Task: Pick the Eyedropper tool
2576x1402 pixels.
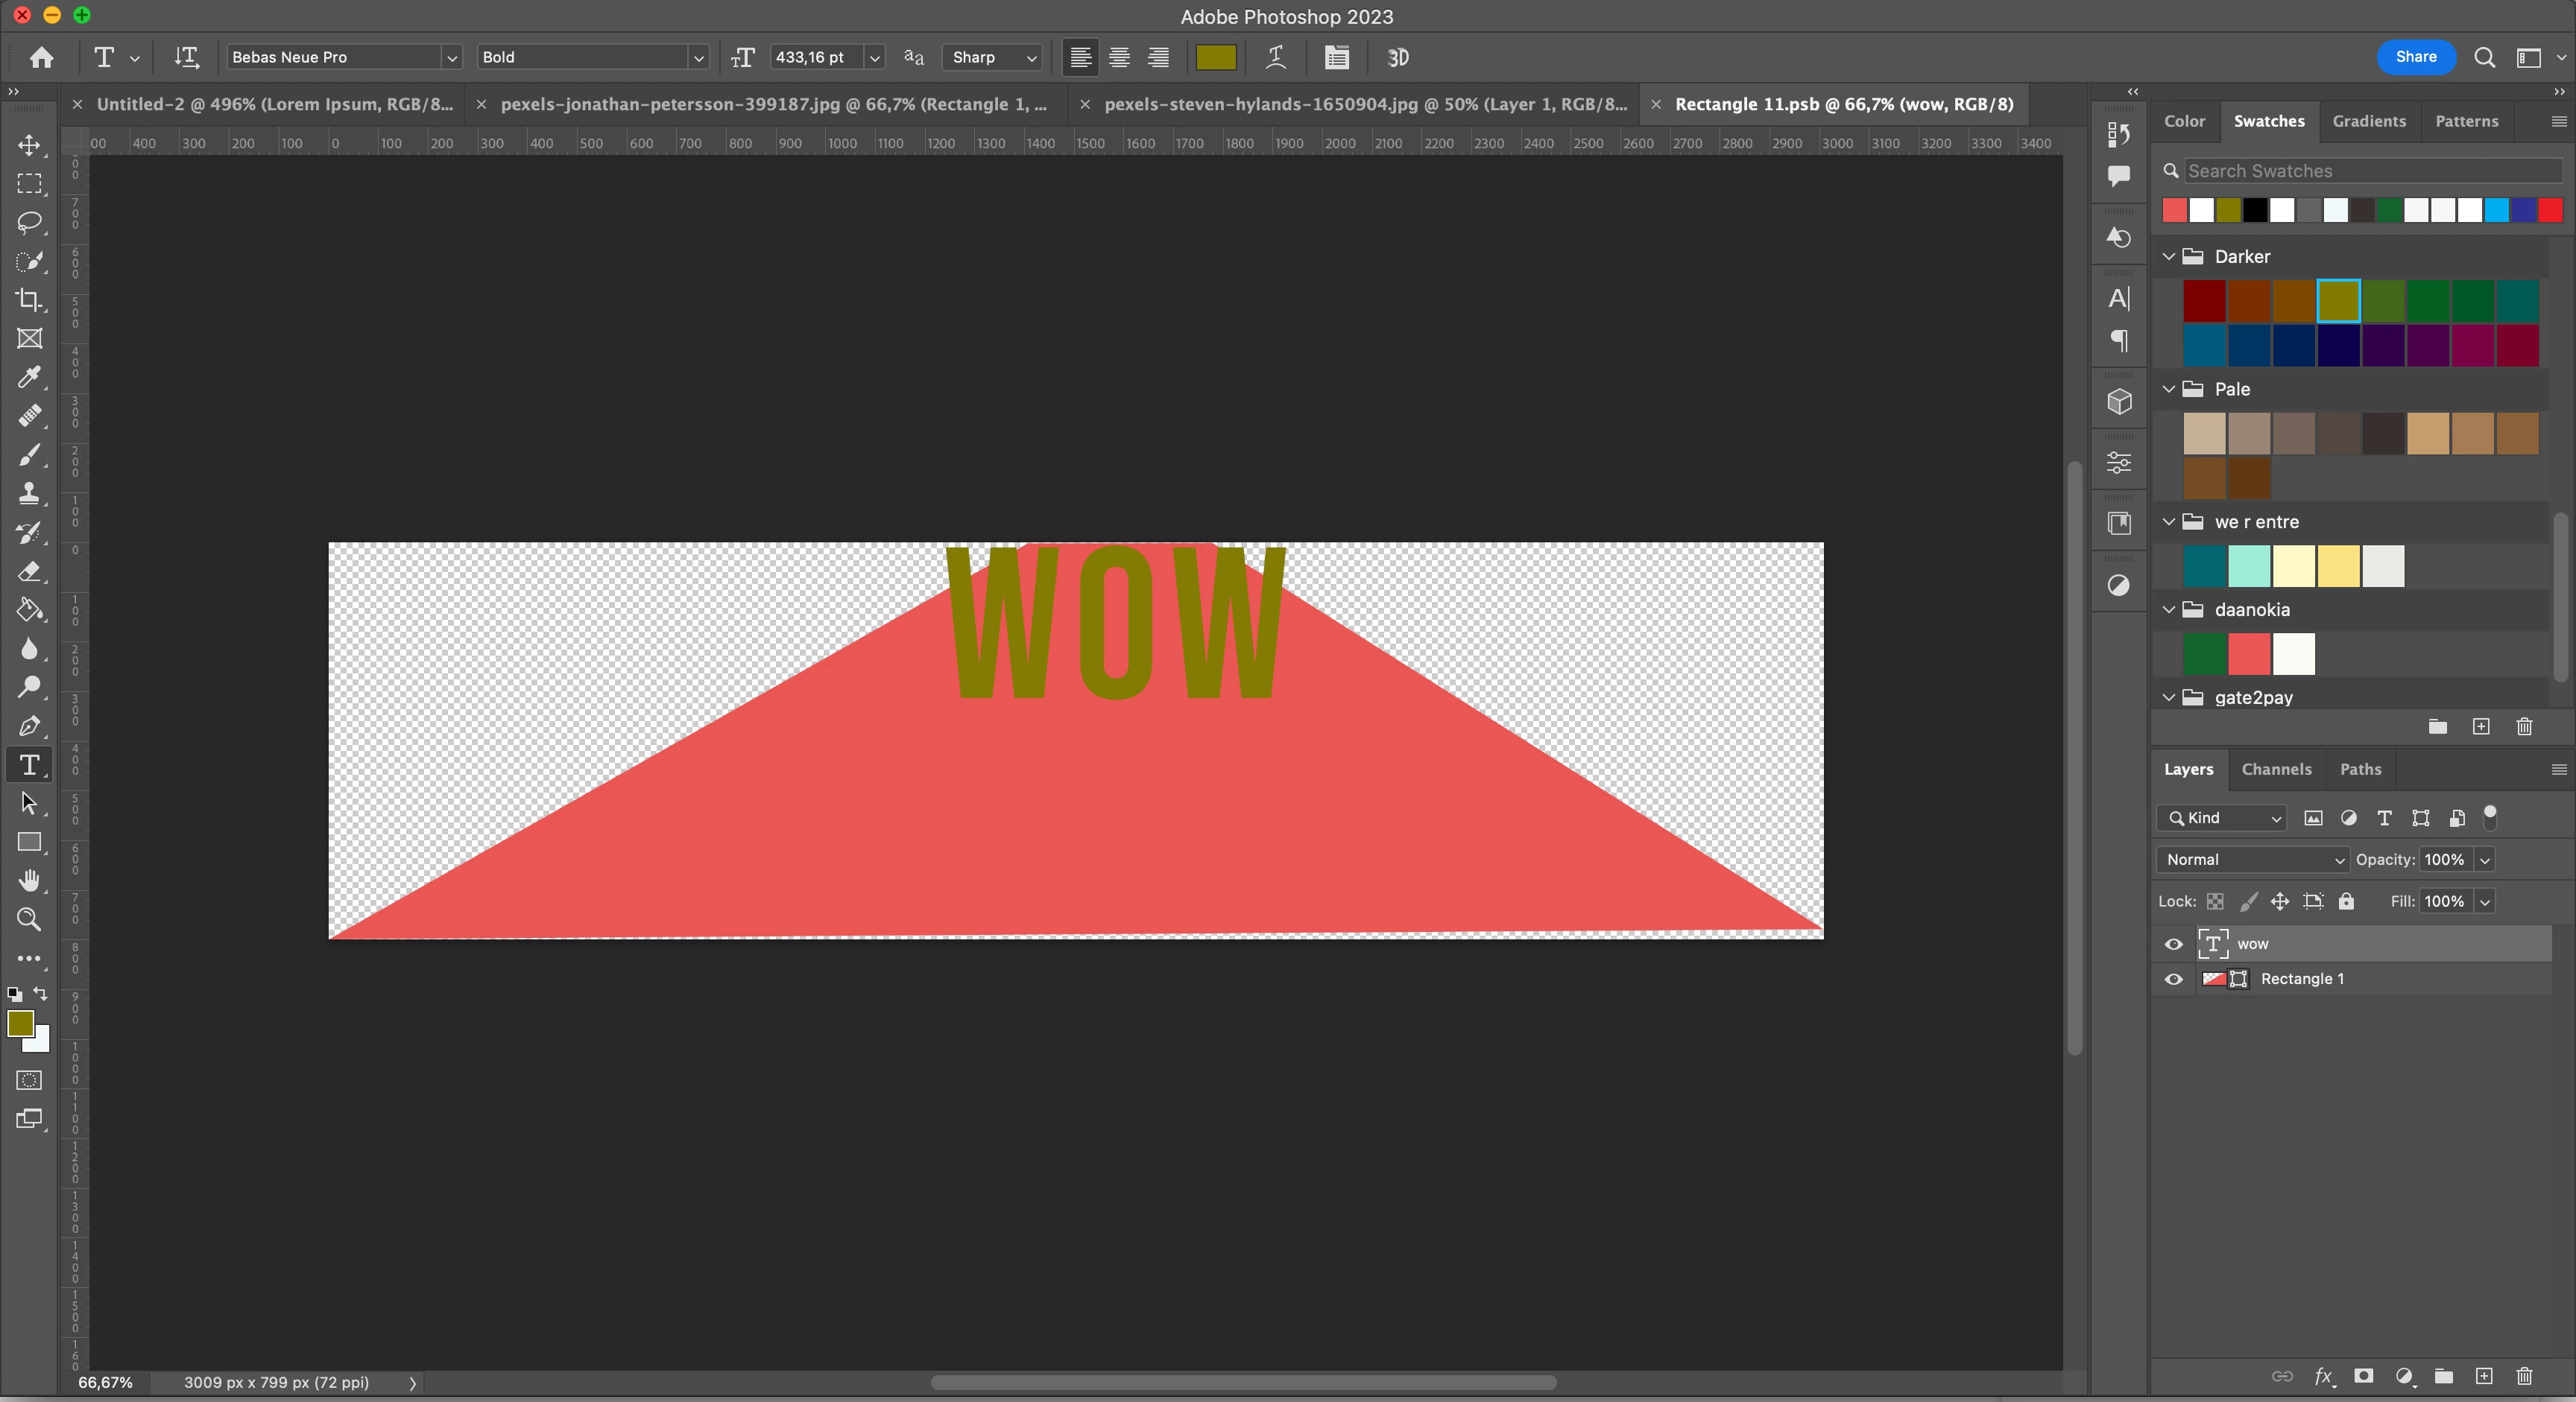Action: coord(29,377)
